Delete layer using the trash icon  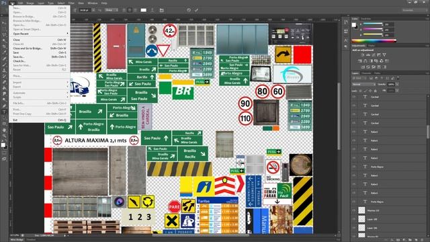pyautogui.click(x=422, y=240)
